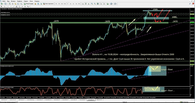Zoom out on the chart
Screen dimensions: 195x103
95,4
